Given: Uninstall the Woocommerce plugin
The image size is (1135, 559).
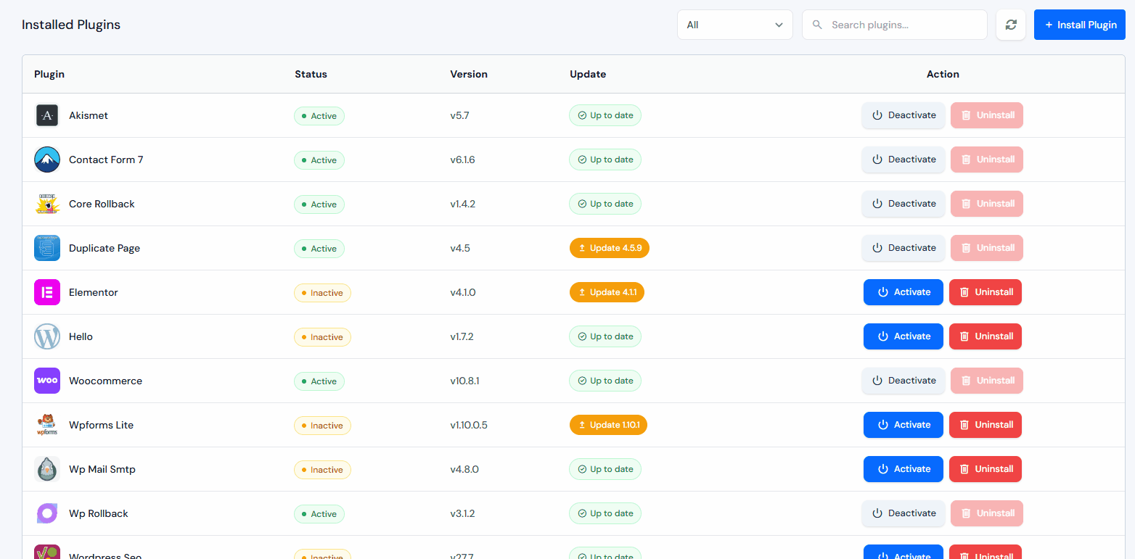Looking at the screenshot, I should [x=987, y=381].
